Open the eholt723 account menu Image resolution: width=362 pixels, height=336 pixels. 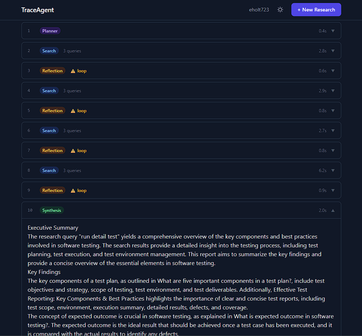259,10
